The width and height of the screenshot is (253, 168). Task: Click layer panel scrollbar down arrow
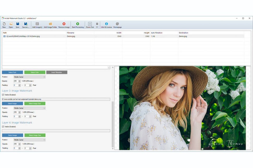click(x=113, y=148)
